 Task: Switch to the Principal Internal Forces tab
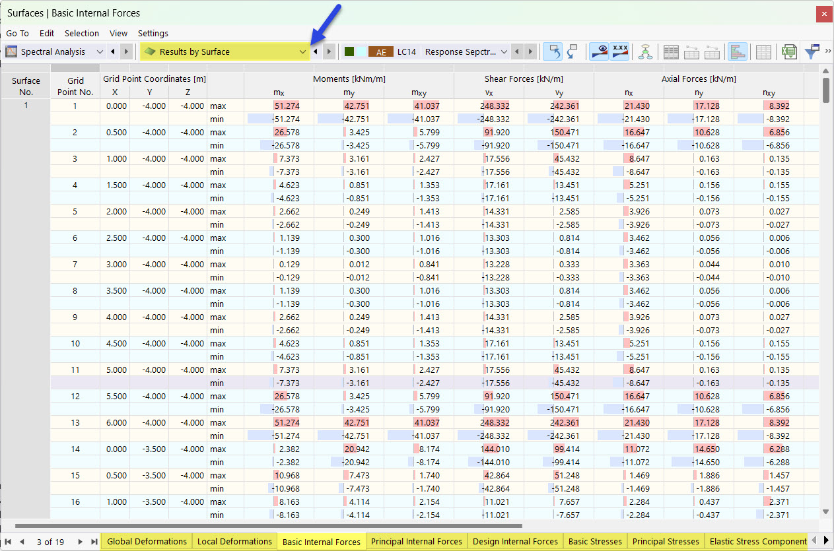(x=417, y=541)
